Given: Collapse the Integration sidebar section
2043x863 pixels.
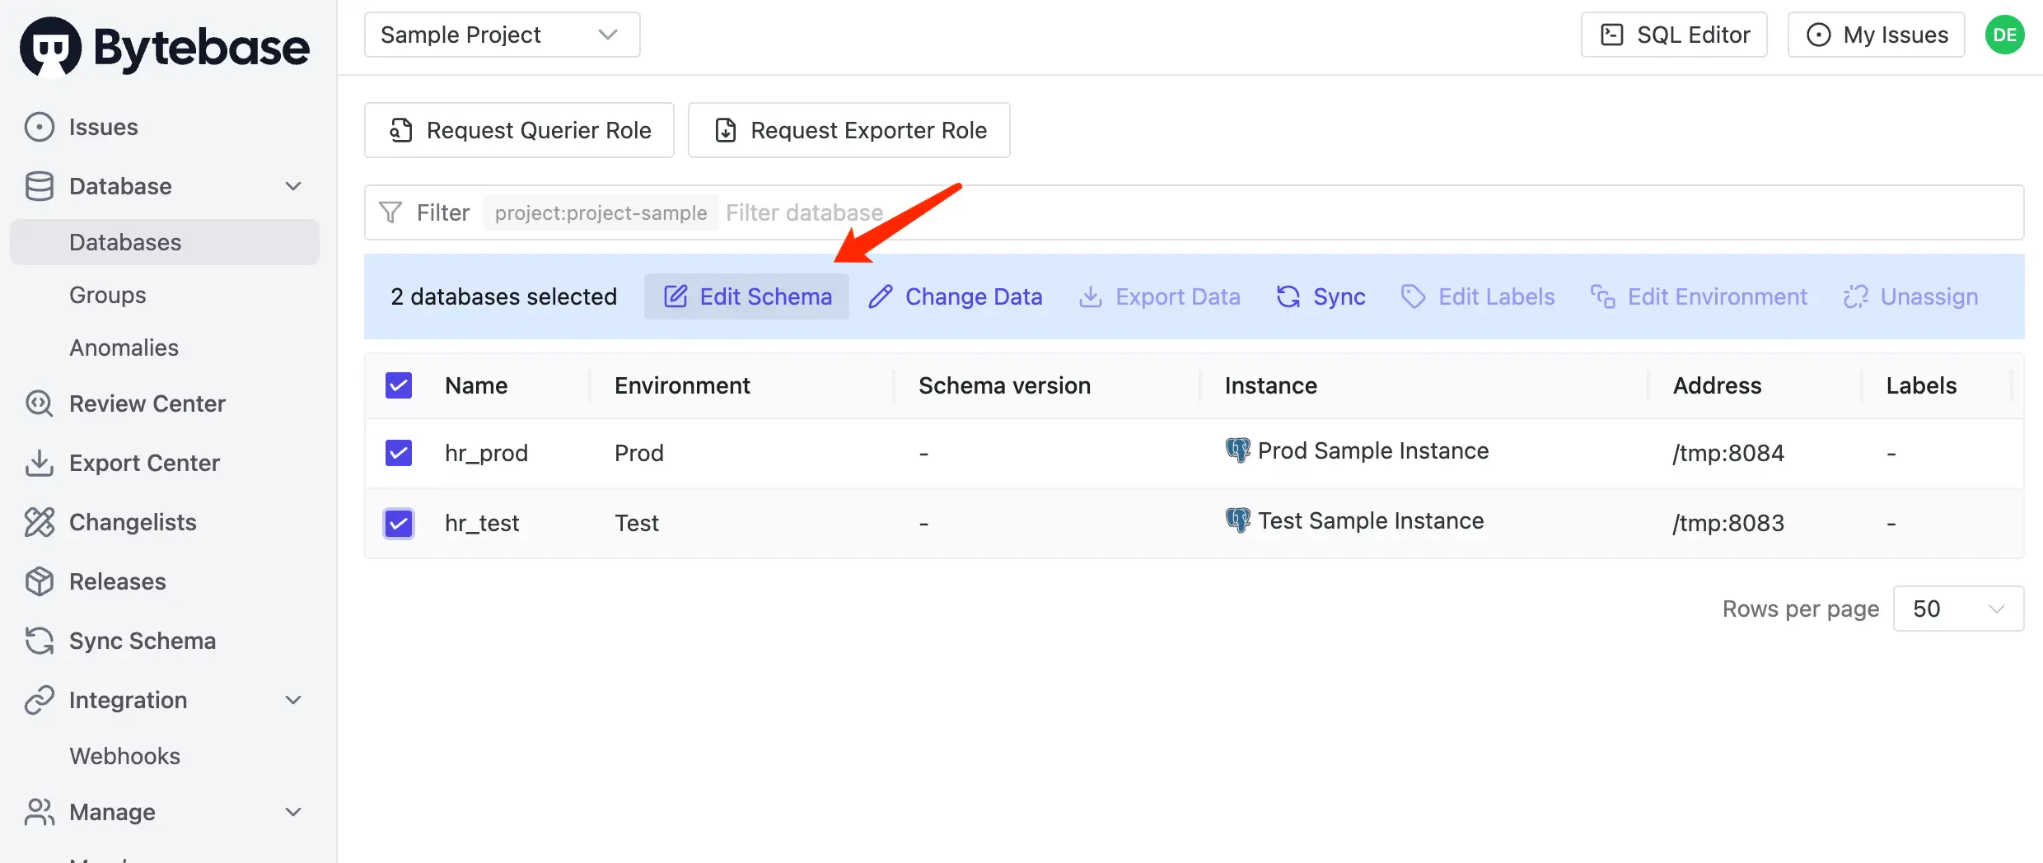Looking at the screenshot, I should 293,700.
